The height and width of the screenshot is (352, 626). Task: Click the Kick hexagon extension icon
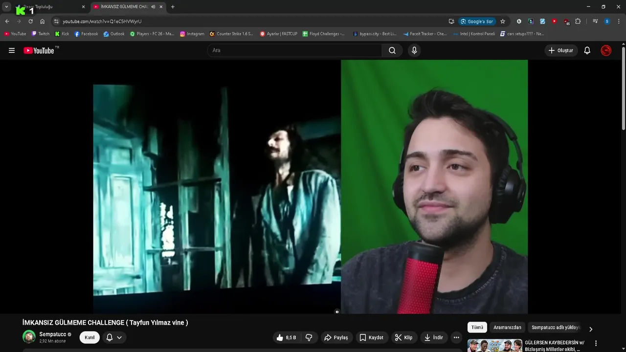tap(519, 22)
